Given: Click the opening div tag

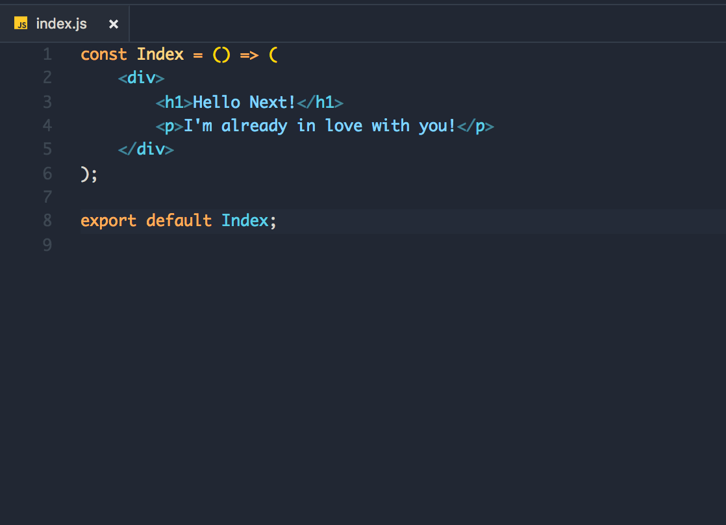Looking at the screenshot, I should pos(142,79).
